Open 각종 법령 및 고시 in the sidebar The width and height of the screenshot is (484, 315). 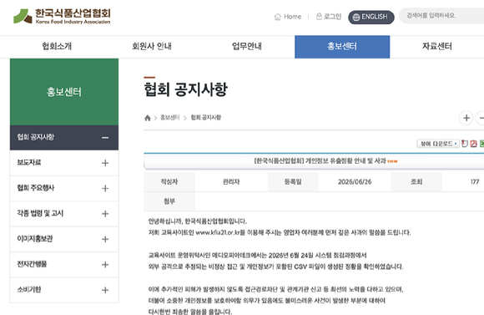coord(40,213)
